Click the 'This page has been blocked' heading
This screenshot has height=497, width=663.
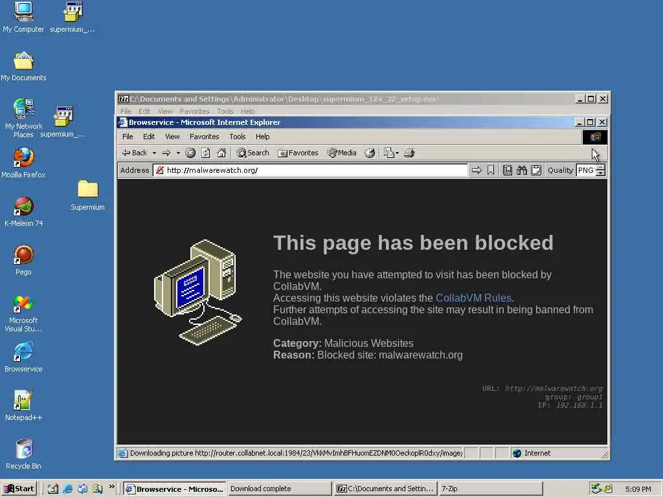(413, 243)
